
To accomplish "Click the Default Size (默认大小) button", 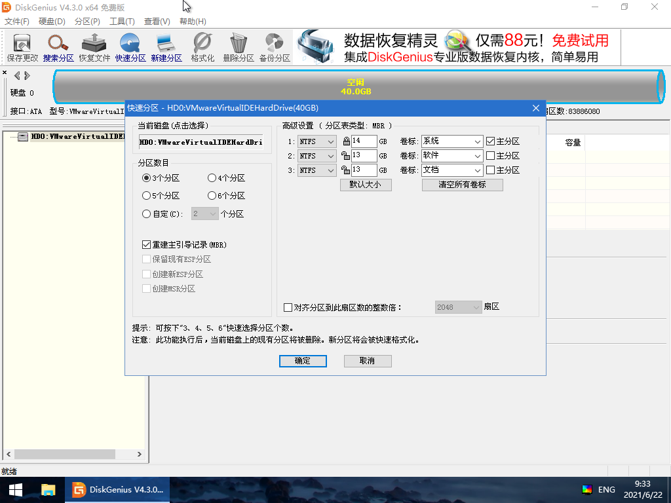I will coord(366,185).
